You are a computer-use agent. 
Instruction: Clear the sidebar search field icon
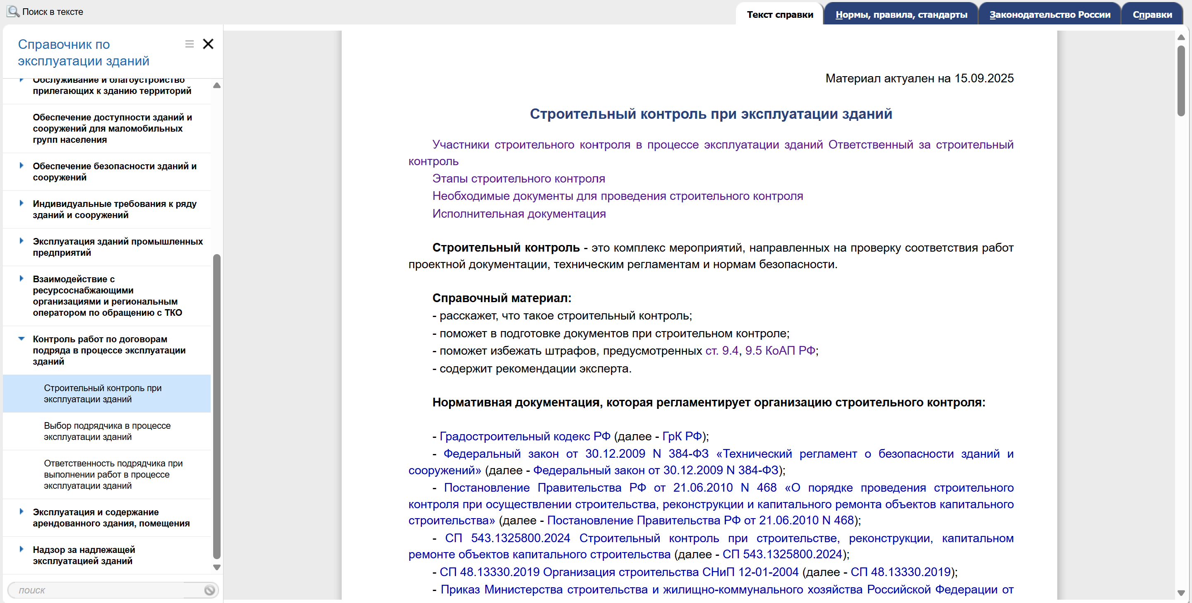point(209,590)
